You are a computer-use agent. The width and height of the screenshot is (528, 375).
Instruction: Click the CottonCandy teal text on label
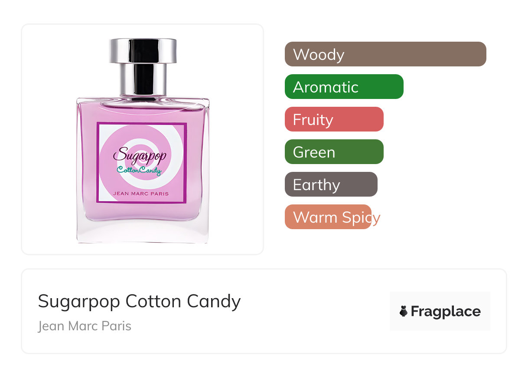(139, 170)
